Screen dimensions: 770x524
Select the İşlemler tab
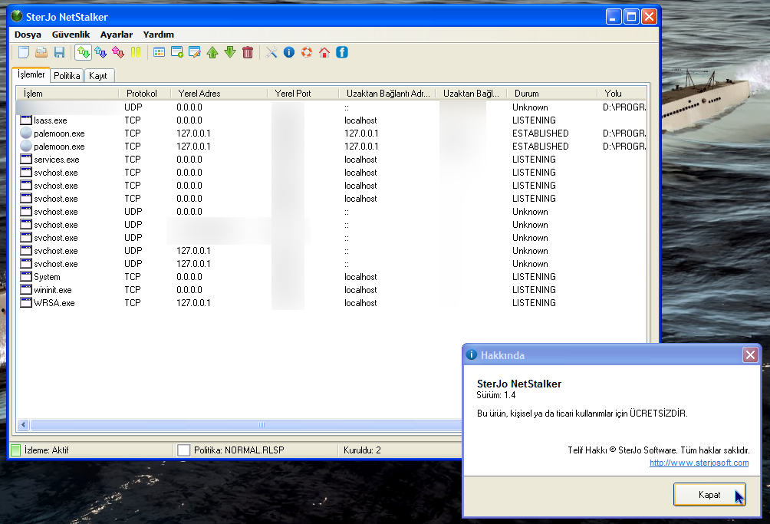[31, 74]
